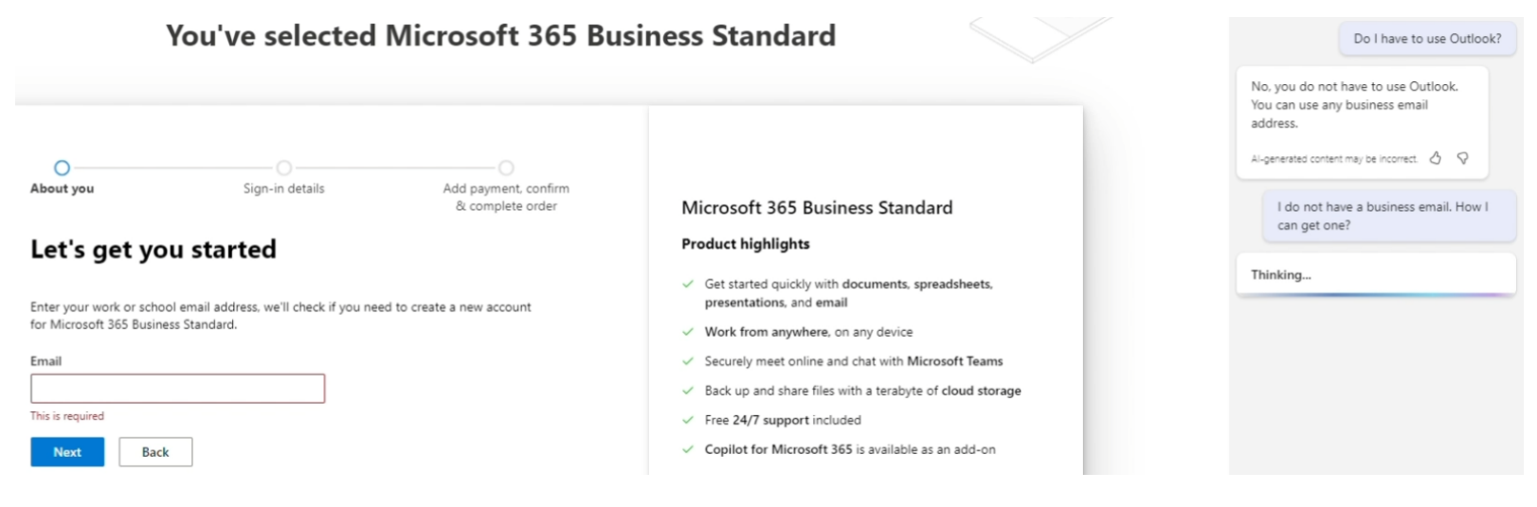This screenshot has height=507, width=1537.
Task: Click the "This is required" error text
Action: point(67,416)
